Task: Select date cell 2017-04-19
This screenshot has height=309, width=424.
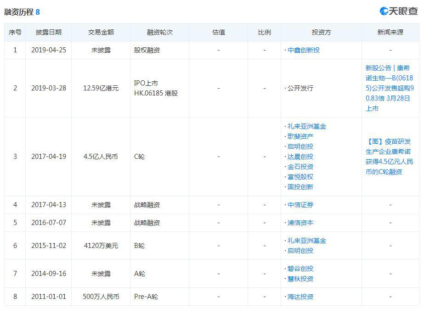Action: [x=49, y=157]
